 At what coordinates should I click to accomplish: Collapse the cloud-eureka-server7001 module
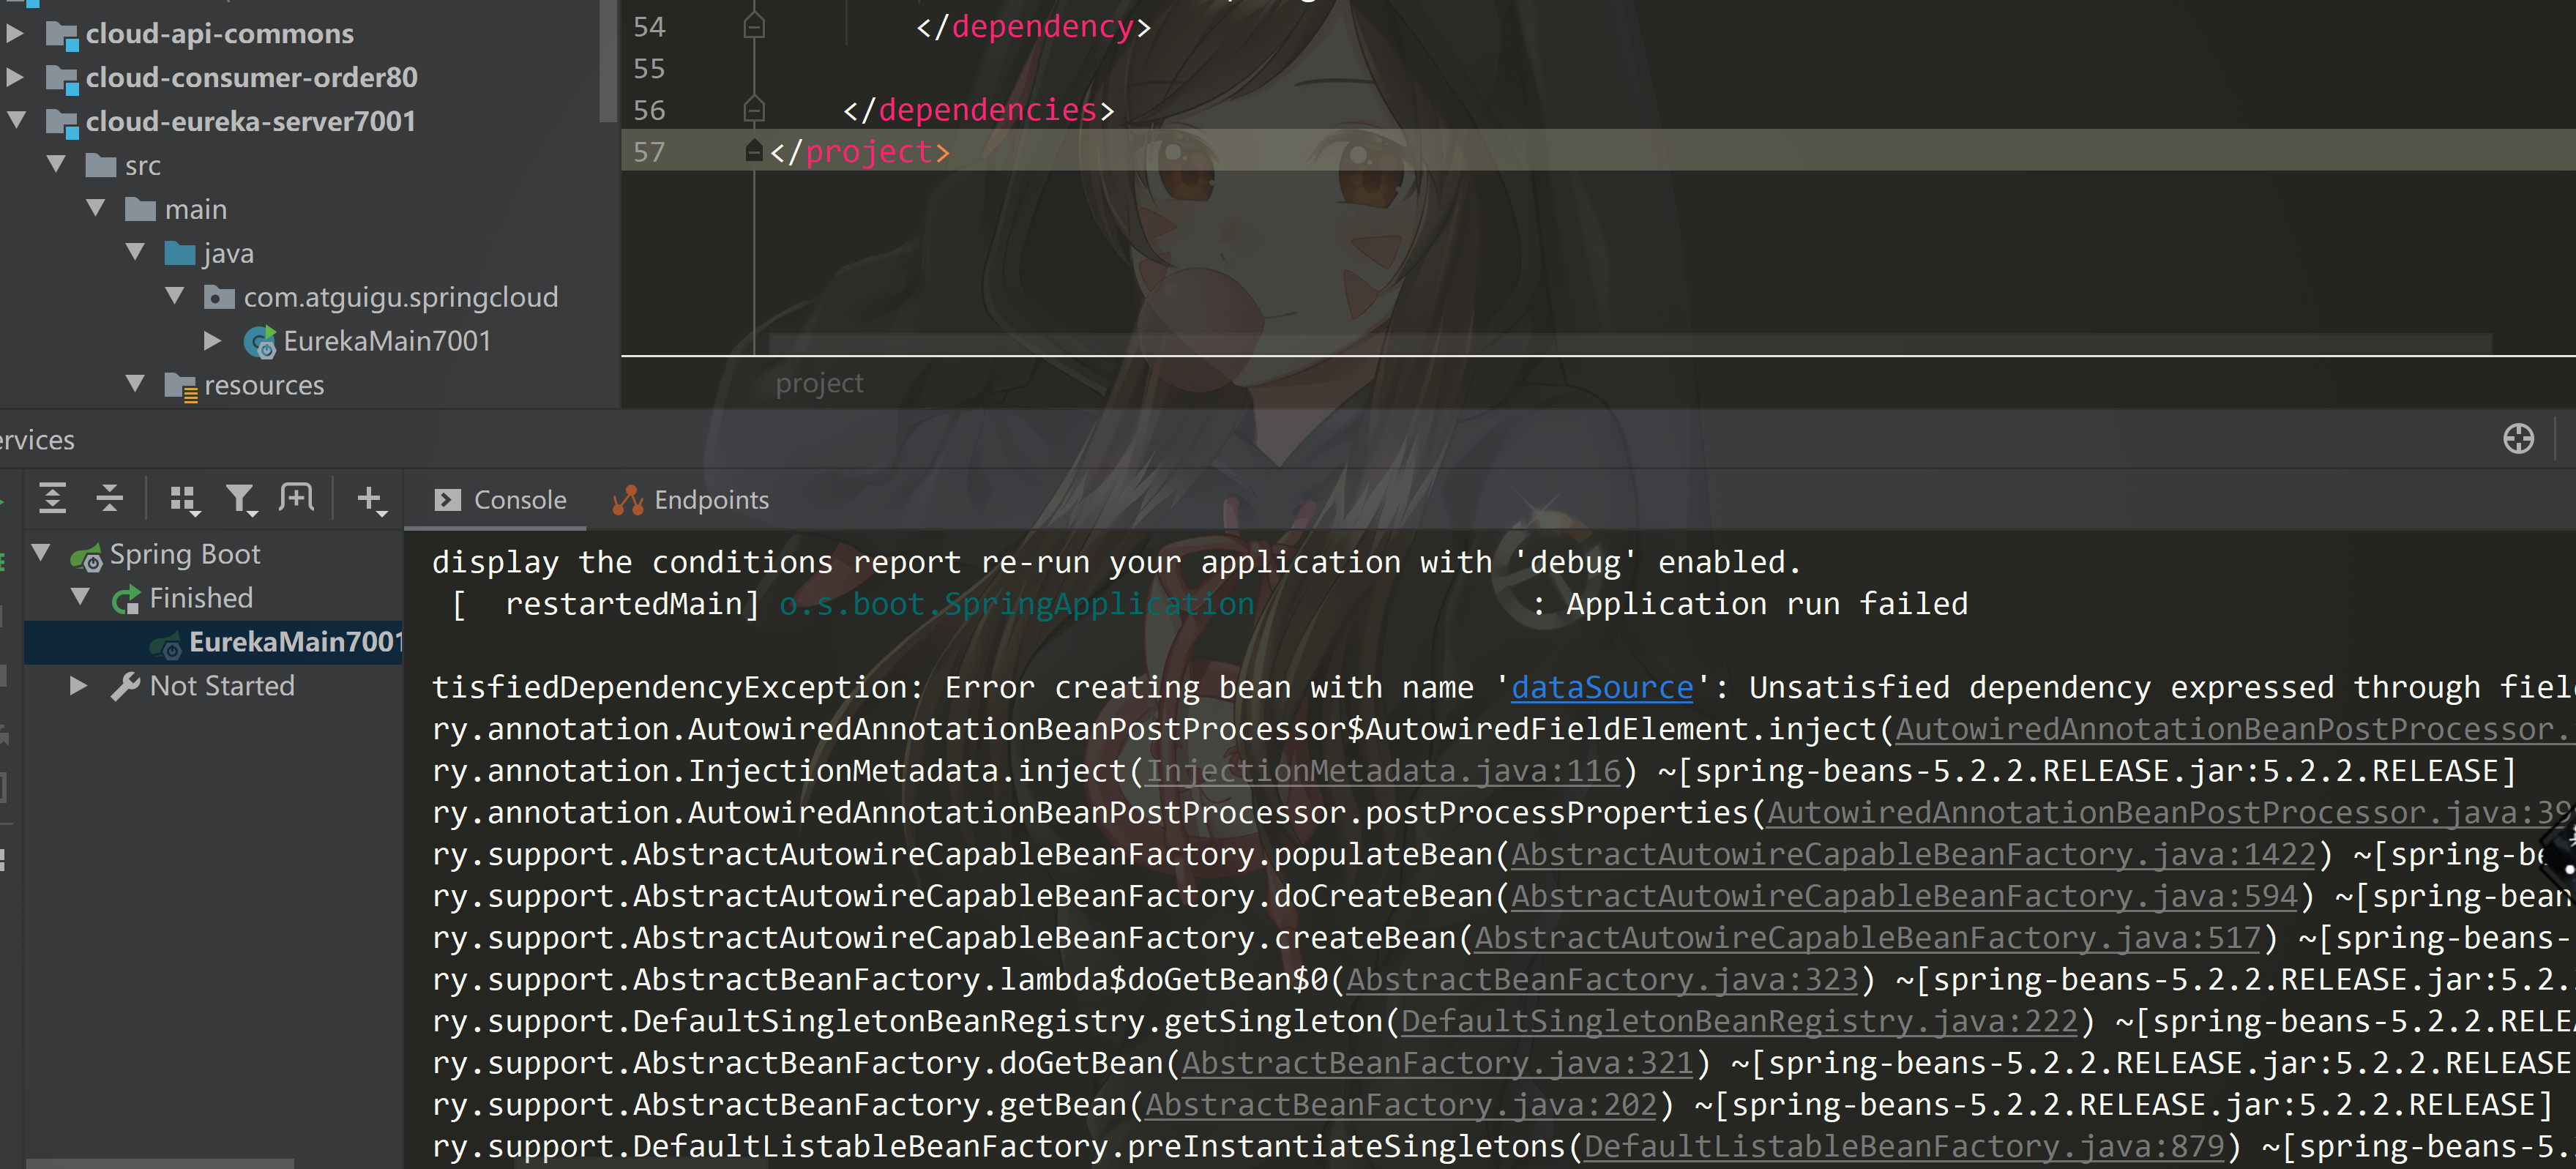click(15, 120)
